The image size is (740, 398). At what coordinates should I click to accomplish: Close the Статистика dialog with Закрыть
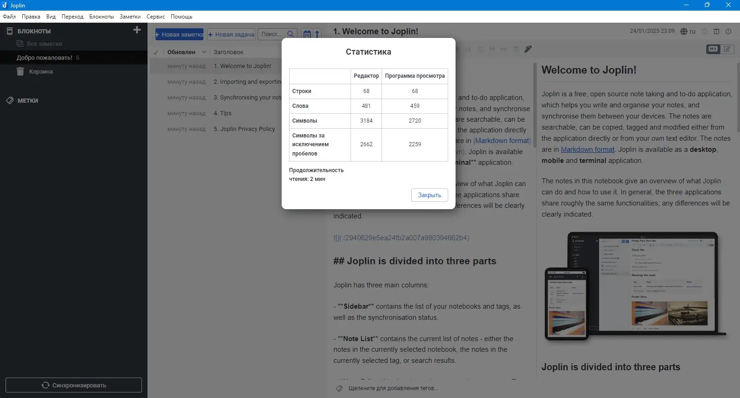click(x=429, y=195)
